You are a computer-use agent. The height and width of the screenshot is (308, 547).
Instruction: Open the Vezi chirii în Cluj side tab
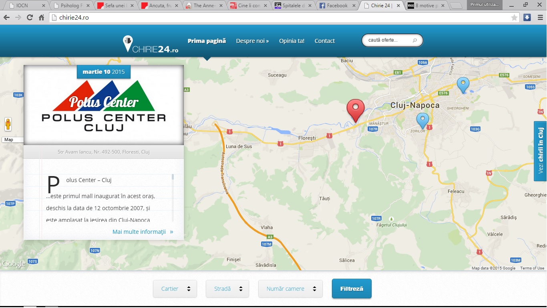(x=540, y=151)
